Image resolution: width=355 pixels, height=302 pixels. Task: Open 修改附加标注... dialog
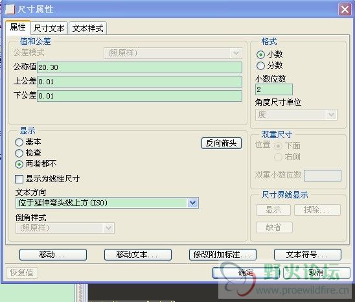[x=223, y=255]
